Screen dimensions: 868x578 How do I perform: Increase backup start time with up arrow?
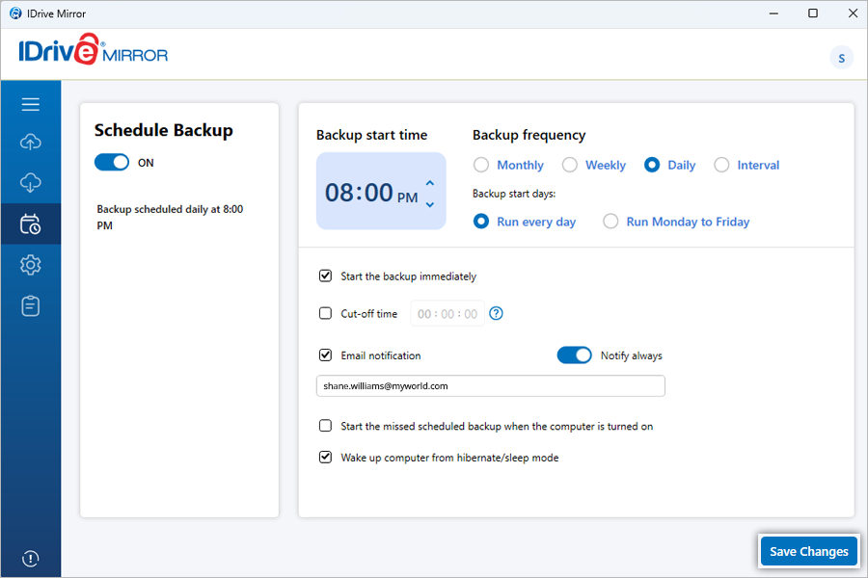click(x=430, y=183)
